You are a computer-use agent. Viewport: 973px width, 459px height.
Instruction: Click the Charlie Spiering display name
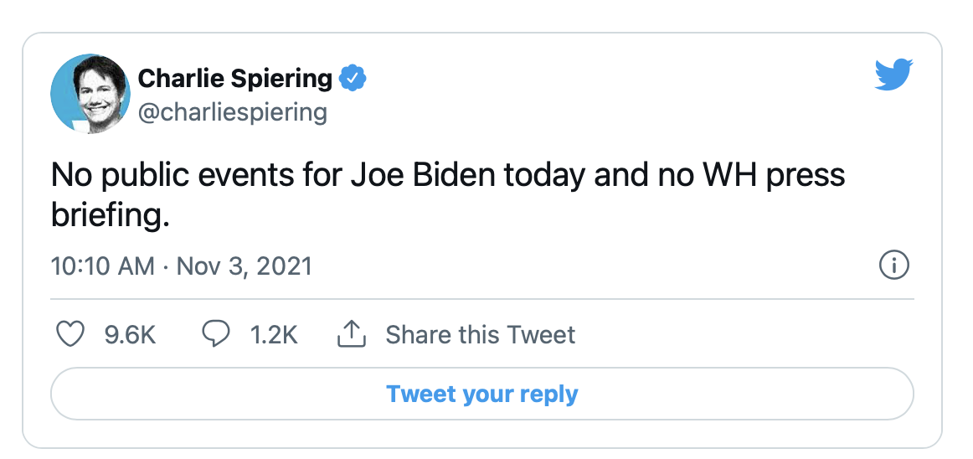235,79
